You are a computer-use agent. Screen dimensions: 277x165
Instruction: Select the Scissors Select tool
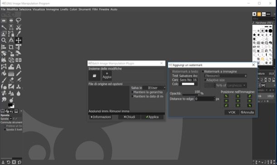coord(18,27)
